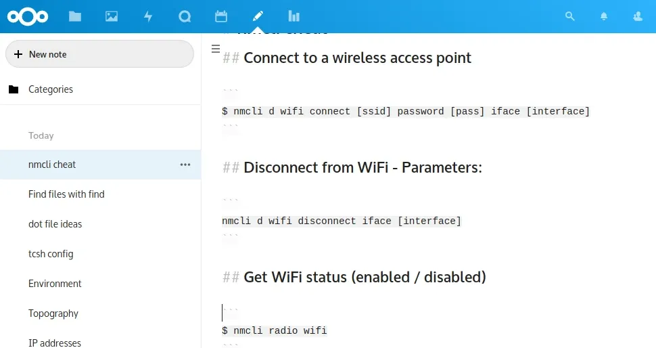Open the Notes pencil icon

pos(257,16)
